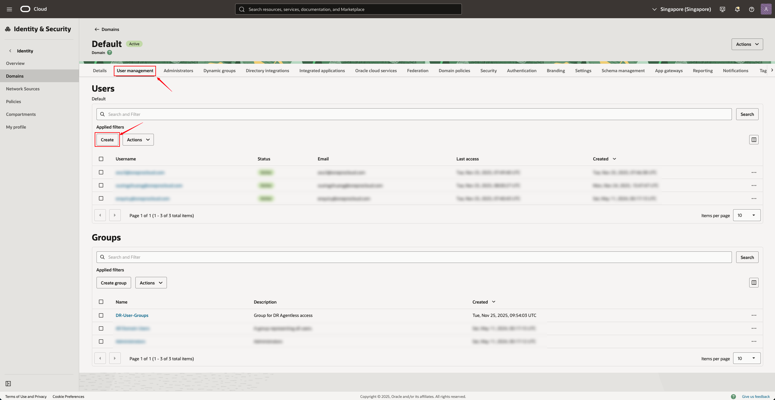Open the notifications bell
The width and height of the screenshot is (775, 400).
[x=737, y=9]
